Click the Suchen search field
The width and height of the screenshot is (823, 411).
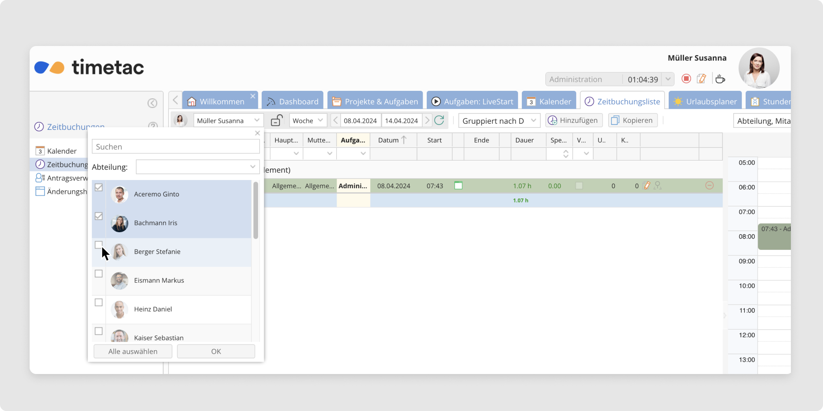pyautogui.click(x=176, y=147)
